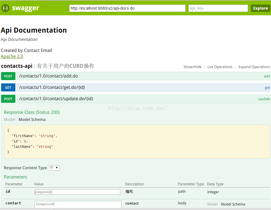Click 'Response Class (Status 200)' heading
The height and width of the screenshot is (210, 271).
pyautogui.click(x=32, y=112)
